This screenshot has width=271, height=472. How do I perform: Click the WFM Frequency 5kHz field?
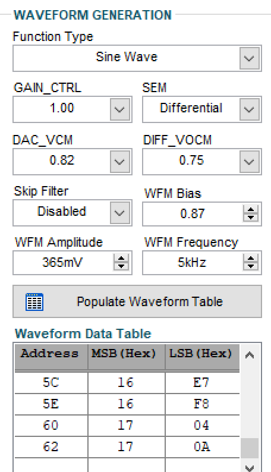192,263
